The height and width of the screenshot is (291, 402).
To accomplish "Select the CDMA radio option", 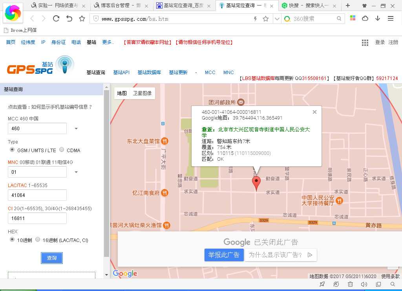I will (62, 149).
